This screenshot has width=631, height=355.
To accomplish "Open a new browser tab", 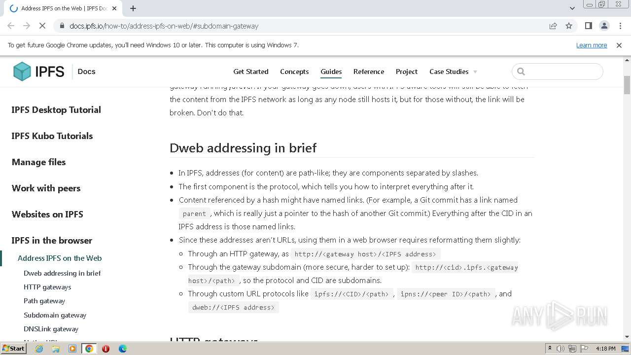I will (133, 8).
